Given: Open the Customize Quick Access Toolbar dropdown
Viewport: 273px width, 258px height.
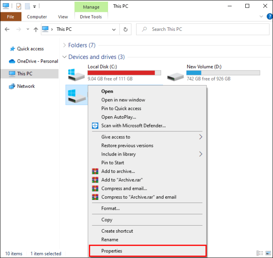Looking at the screenshot, I should pos(34,7).
